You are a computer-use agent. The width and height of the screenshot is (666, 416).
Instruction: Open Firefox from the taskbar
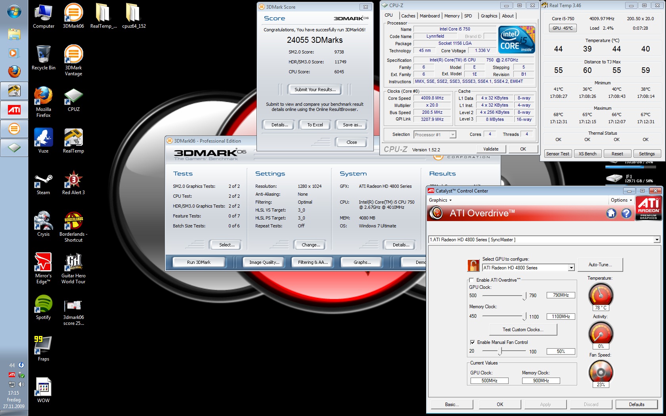tap(14, 72)
